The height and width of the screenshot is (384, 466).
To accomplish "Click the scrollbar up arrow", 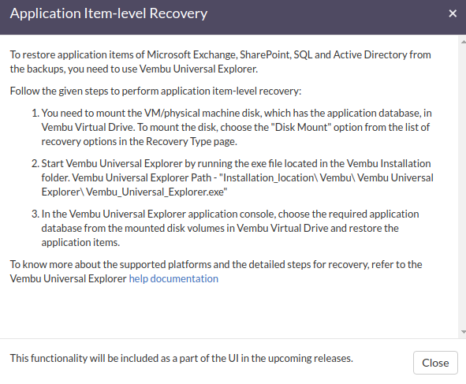I will [463, 42].
